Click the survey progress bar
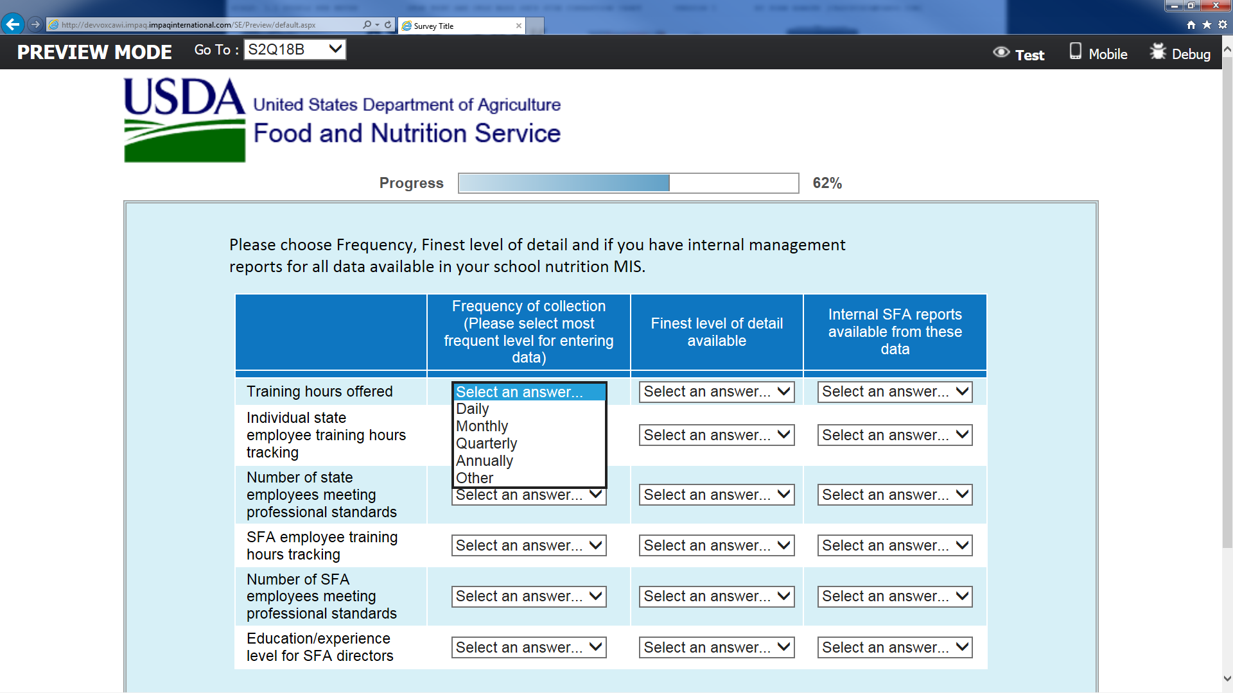Viewport: 1233px width, 693px height. pyautogui.click(x=628, y=183)
